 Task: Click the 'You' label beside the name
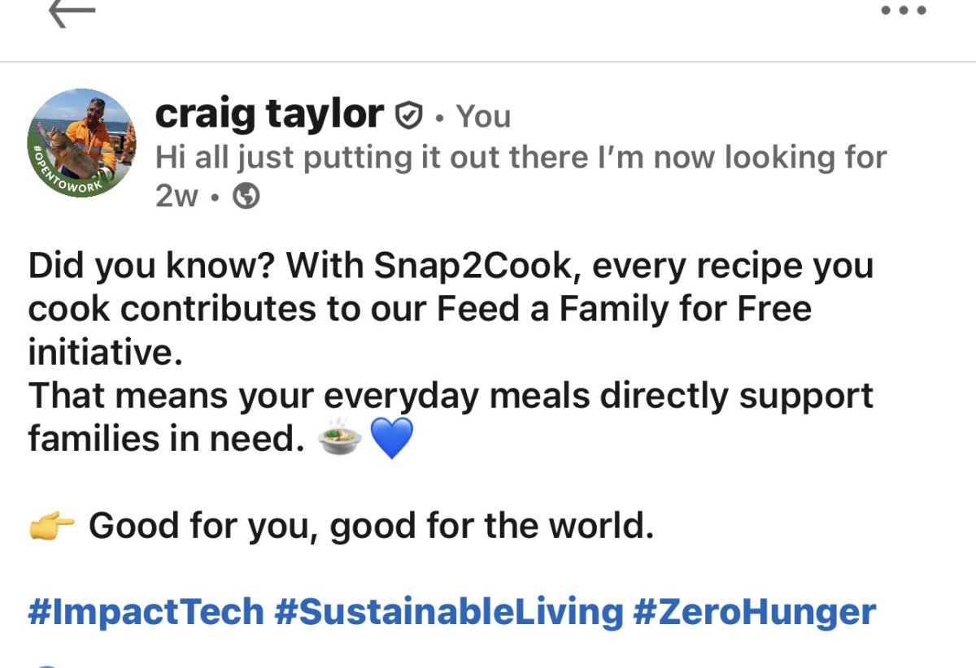[483, 117]
